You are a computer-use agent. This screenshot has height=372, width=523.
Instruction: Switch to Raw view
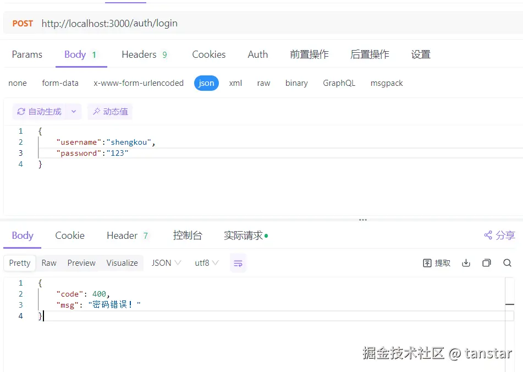[49, 263]
